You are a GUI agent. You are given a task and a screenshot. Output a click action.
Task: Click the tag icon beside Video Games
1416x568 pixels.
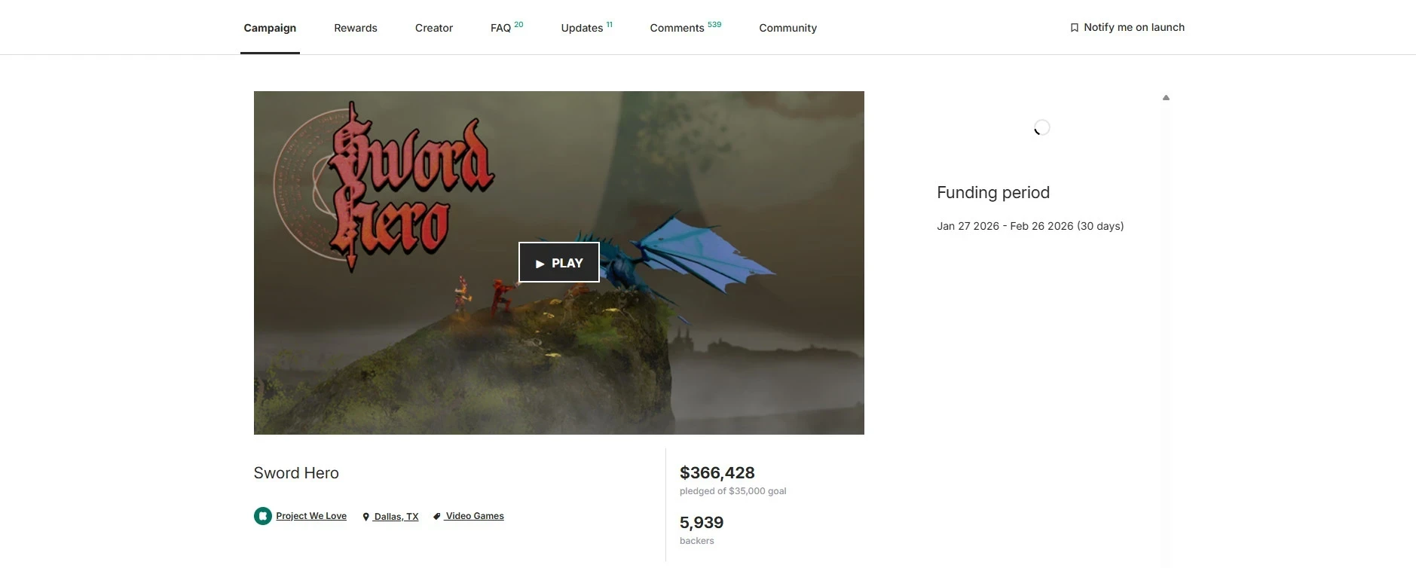click(x=436, y=517)
